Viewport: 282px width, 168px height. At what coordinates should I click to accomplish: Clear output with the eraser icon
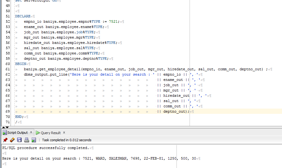click(12, 140)
